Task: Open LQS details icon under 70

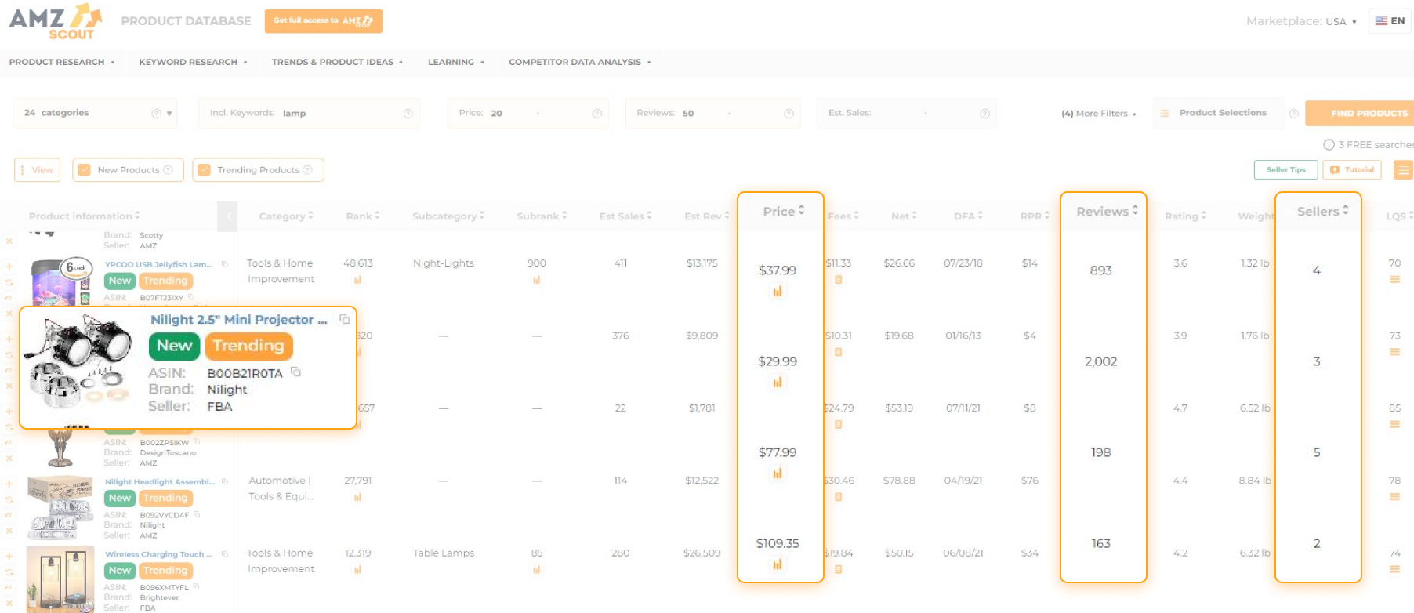Action: pyautogui.click(x=1394, y=280)
